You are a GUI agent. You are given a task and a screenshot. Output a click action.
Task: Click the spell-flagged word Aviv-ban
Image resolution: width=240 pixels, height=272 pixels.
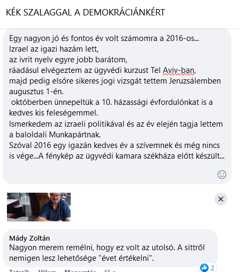(x=179, y=70)
